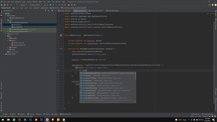
Task: Open the notifications center icon in tray
Action: pos(213,120)
